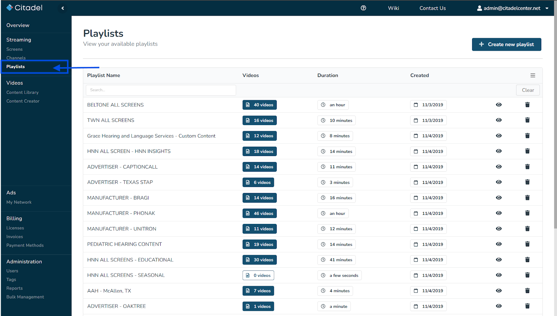557x316 pixels.
Task: Delete HNN ALL SCREEN - HNN INSIGHTS playlist
Action: (527, 151)
